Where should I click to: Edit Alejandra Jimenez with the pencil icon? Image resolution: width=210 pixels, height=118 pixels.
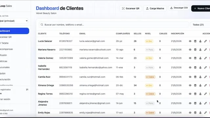coord(205,103)
